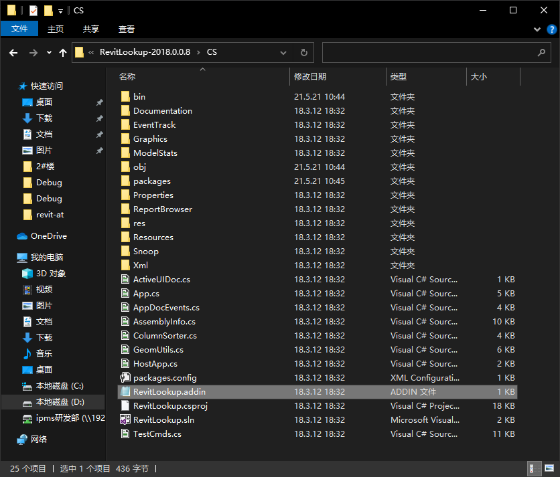Select the Graphics folder
Image resolution: width=560 pixels, height=477 pixels.
pos(150,139)
